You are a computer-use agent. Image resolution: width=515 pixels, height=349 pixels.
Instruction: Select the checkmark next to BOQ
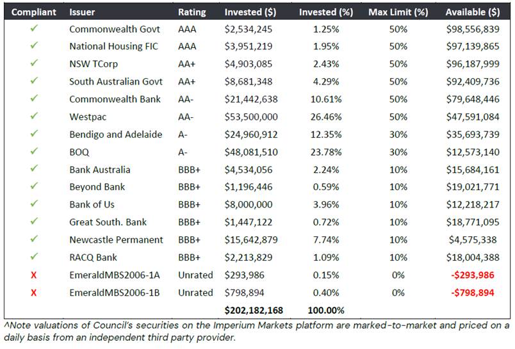coord(34,151)
